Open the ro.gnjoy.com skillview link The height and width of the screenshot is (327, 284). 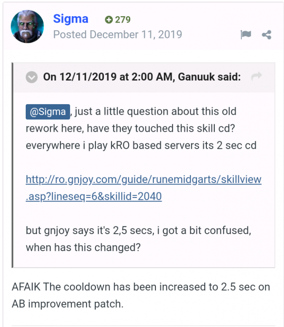(144, 179)
